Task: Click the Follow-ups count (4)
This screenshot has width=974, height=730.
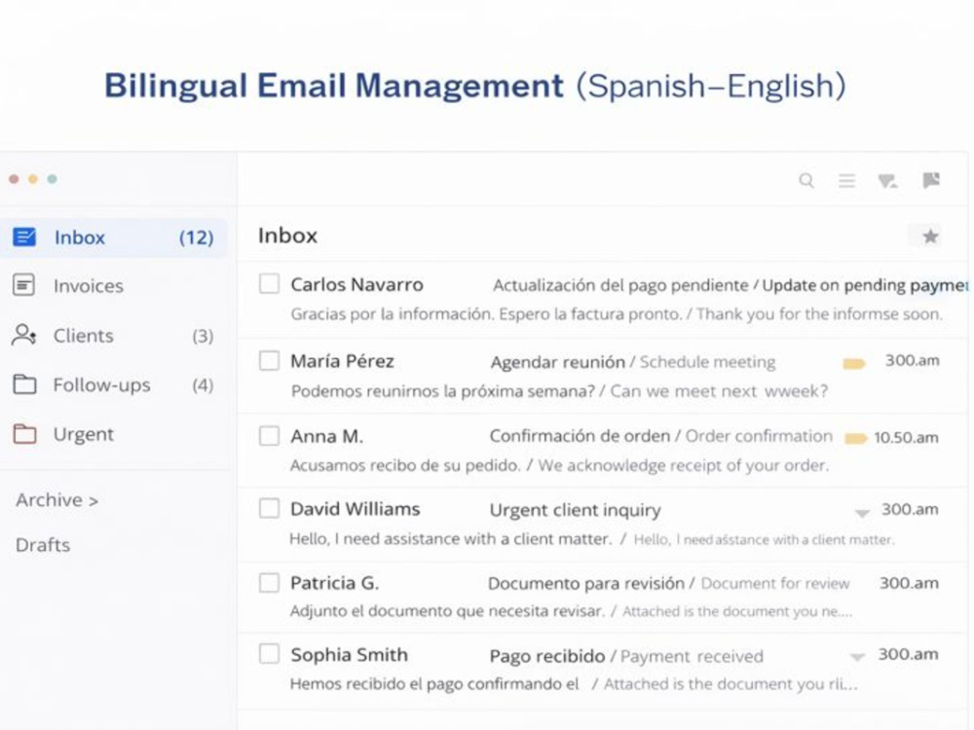Action: point(203,385)
